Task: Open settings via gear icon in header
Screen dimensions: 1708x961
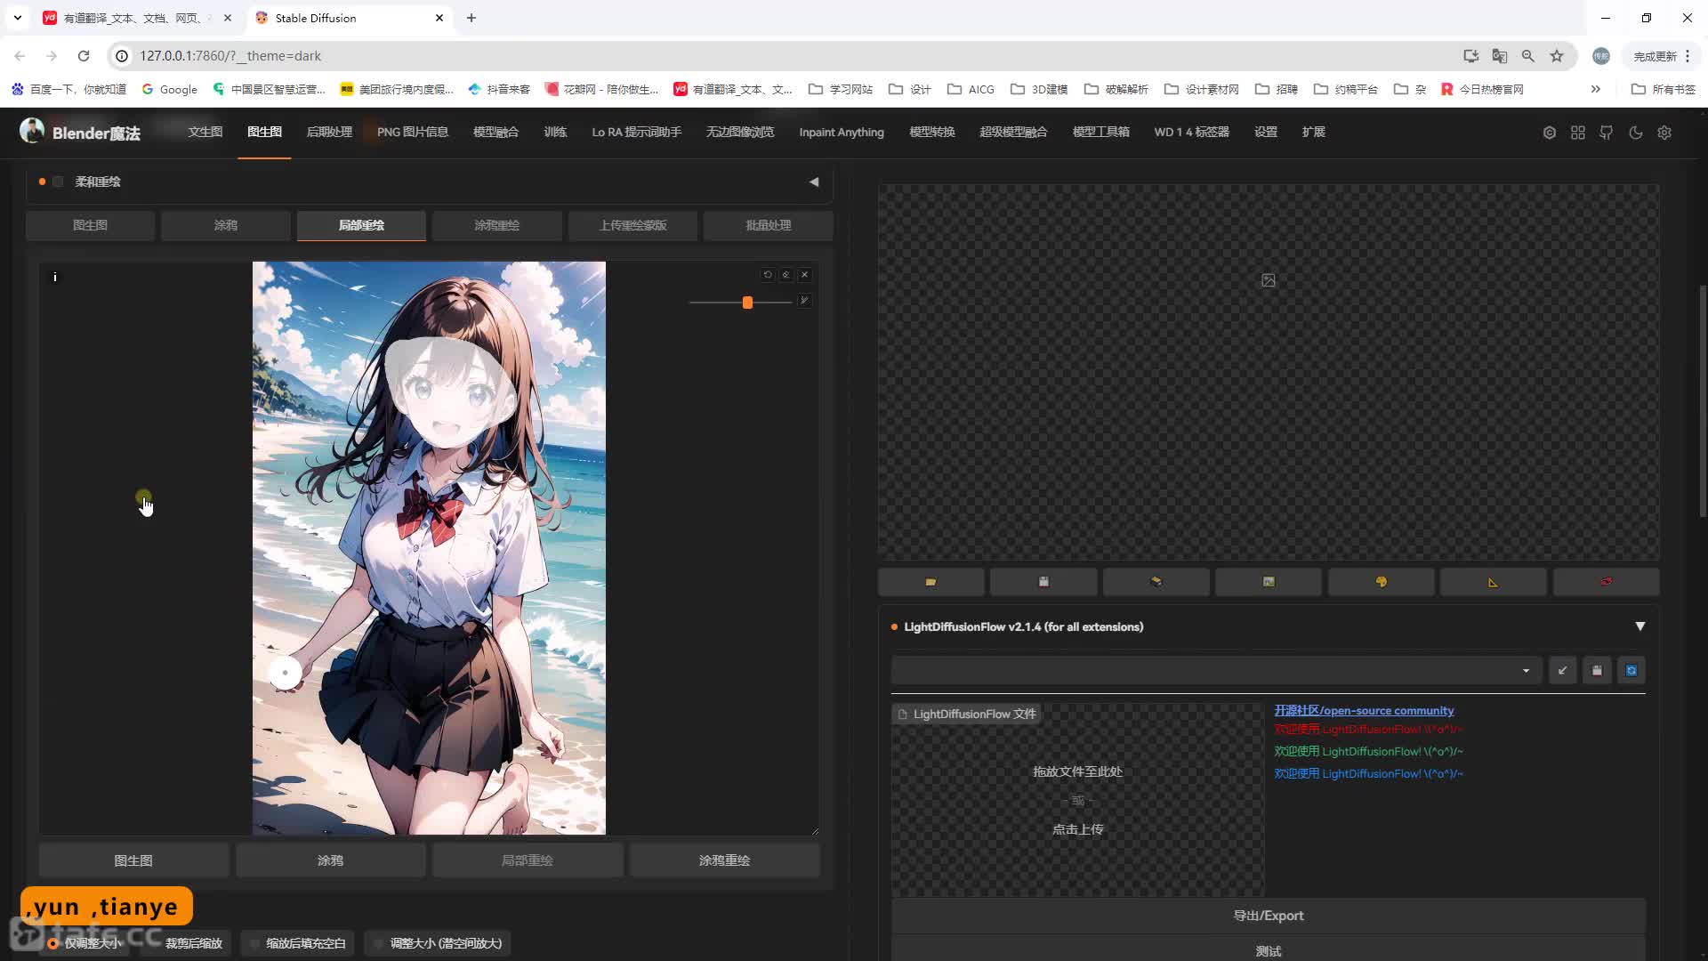Action: point(1664,133)
